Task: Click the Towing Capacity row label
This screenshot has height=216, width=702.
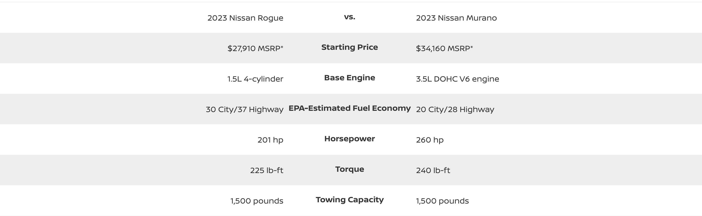Action: 349,200
